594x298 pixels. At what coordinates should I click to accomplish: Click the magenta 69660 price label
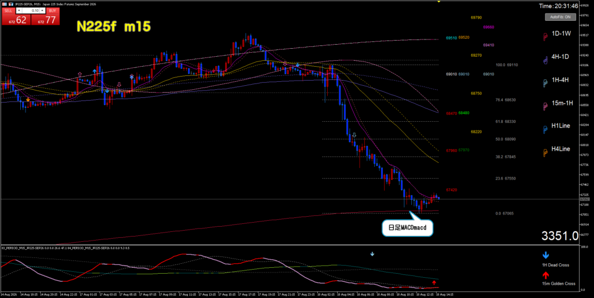point(488,27)
